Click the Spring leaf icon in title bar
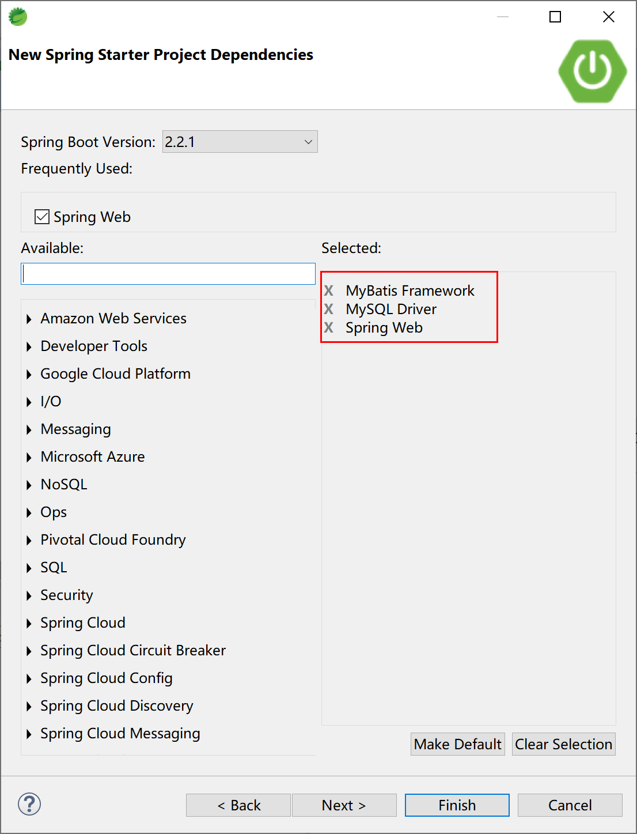Image resolution: width=637 pixels, height=834 pixels. [x=18, y=17]
